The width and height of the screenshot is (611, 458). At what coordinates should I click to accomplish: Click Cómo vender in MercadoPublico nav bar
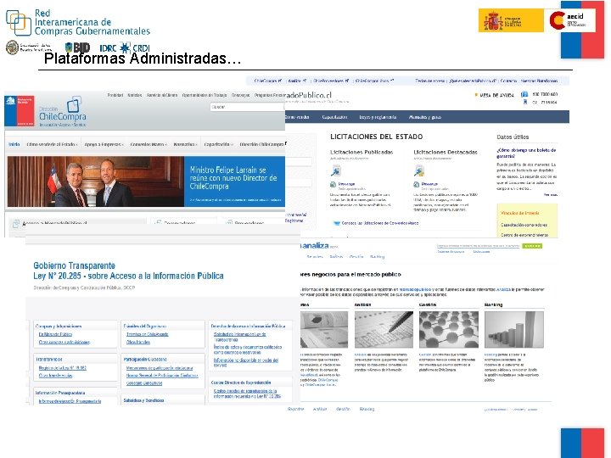[297, 117]
